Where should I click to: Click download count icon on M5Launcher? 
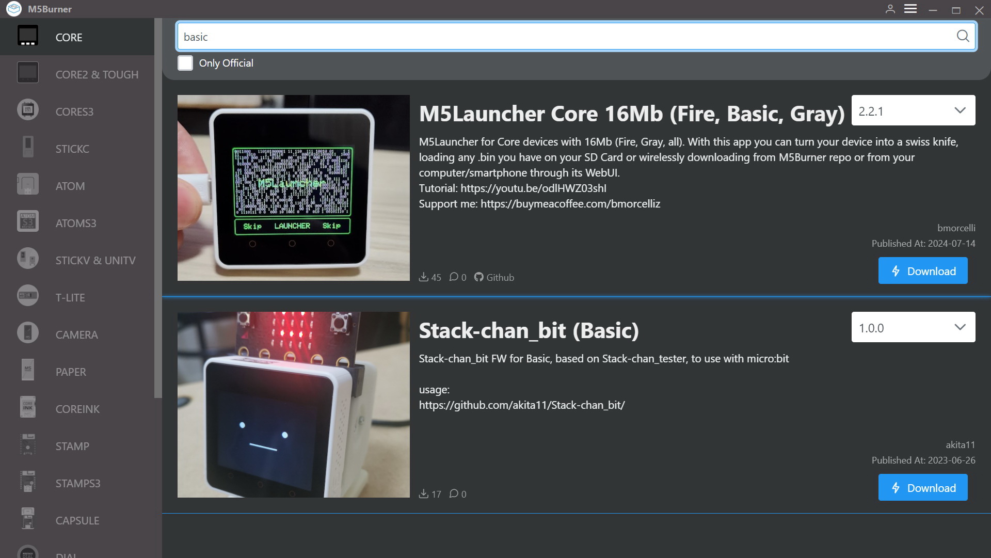(x=423, y=277)
